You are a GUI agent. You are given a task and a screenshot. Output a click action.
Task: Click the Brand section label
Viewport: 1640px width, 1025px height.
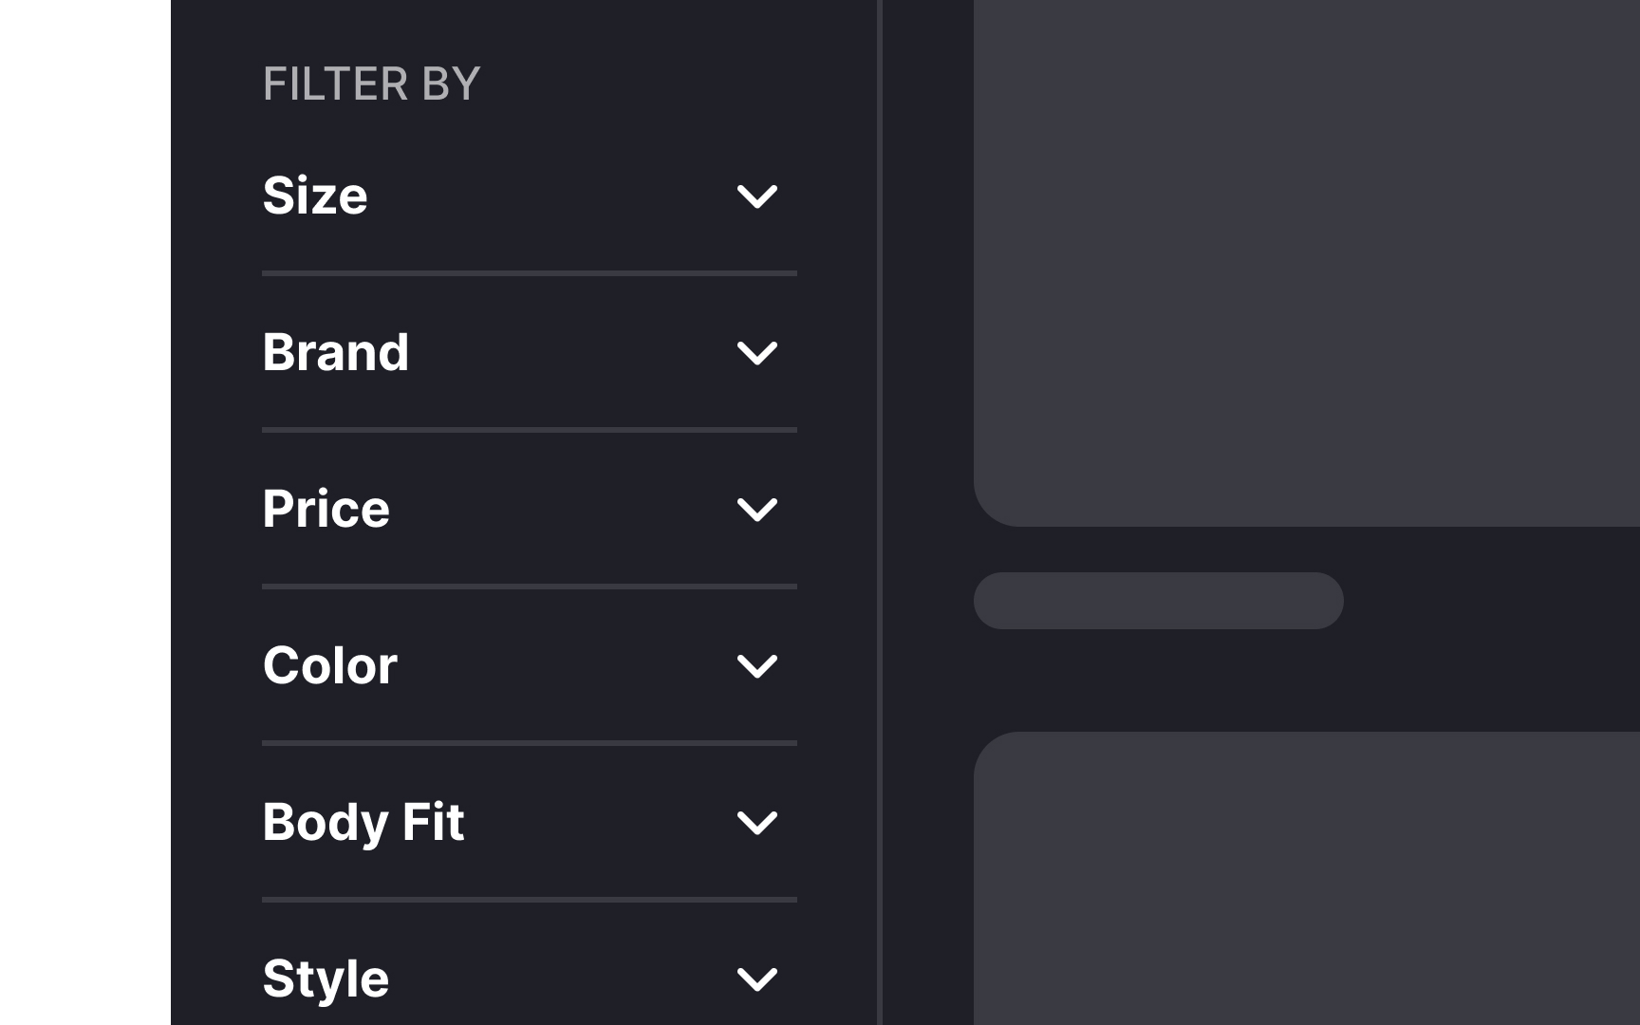click(336, 352)
